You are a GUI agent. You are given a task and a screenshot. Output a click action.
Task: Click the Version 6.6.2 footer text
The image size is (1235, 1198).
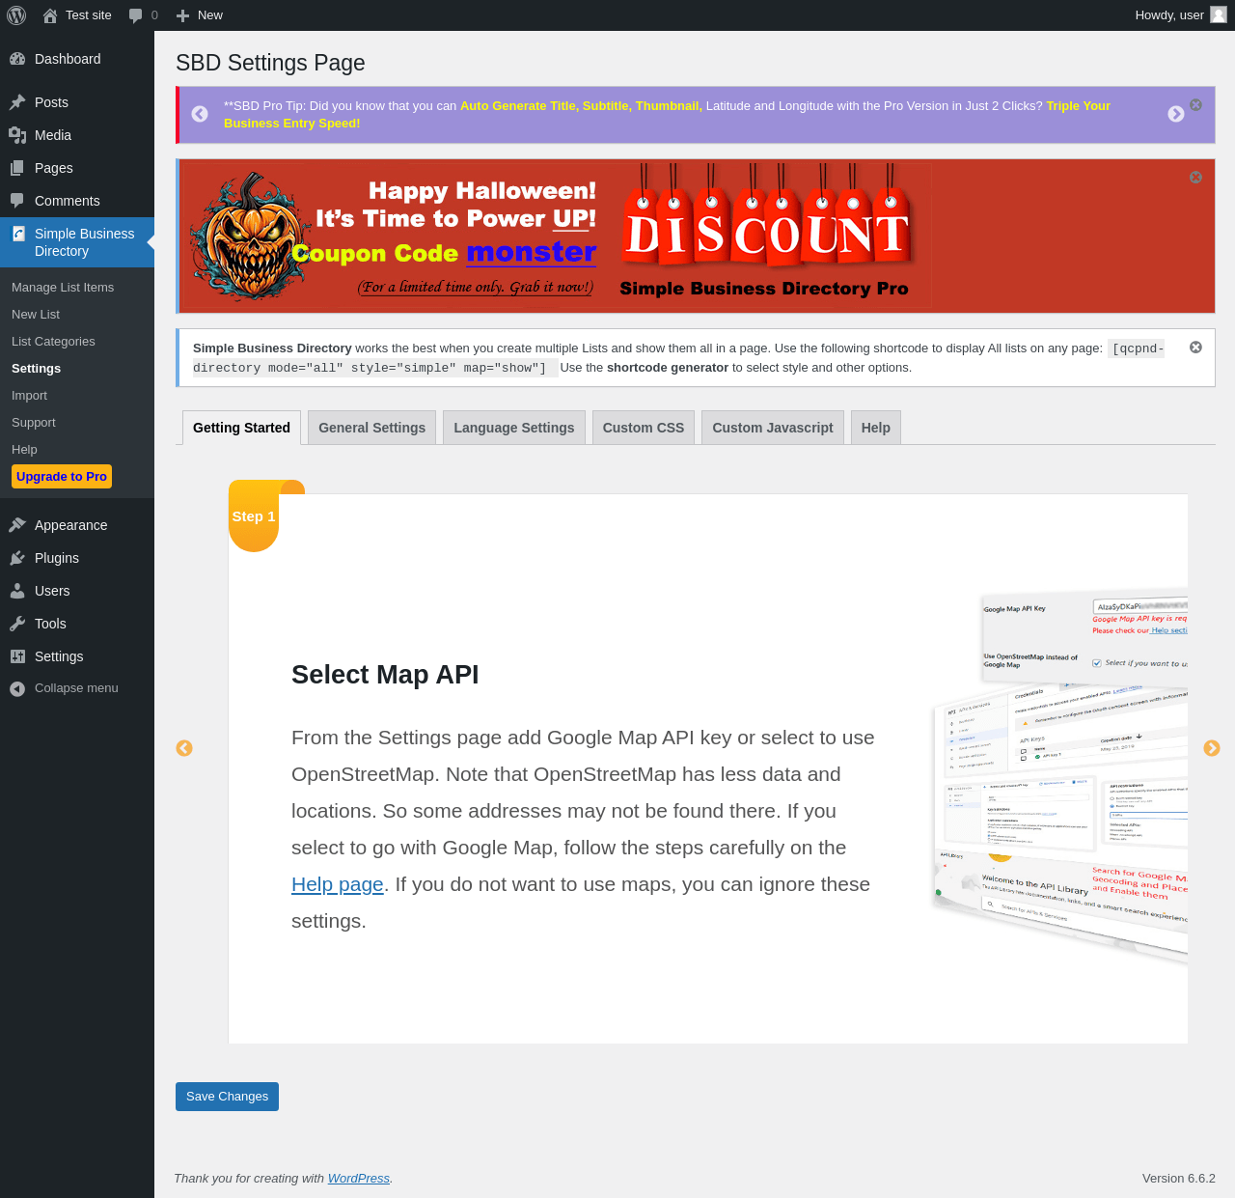1179,1179
